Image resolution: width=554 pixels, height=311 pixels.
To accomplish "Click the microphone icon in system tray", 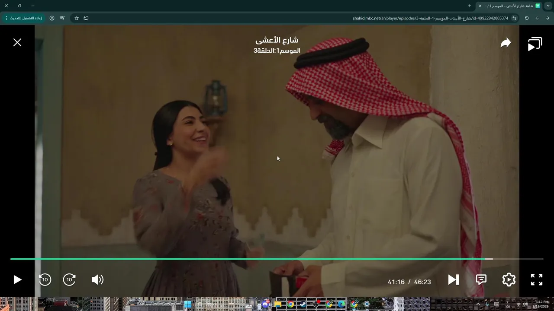I will (487, 304).
